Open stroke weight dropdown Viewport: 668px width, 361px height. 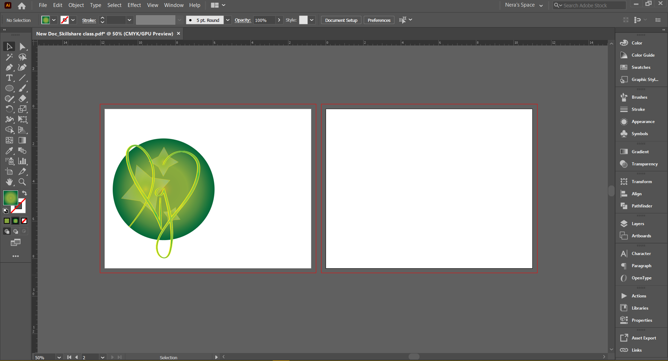[129, 20]
